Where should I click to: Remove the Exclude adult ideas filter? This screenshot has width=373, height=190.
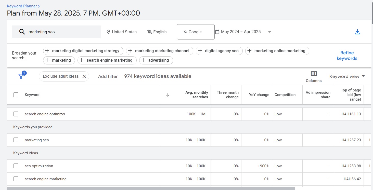coord(84,76)
